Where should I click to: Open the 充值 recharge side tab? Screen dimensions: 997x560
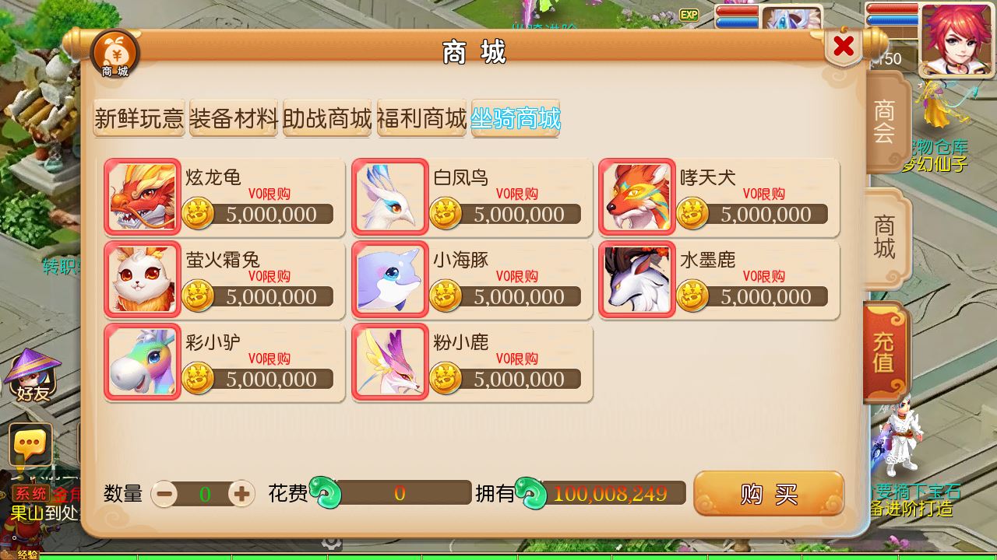click(x=885, y=352)
